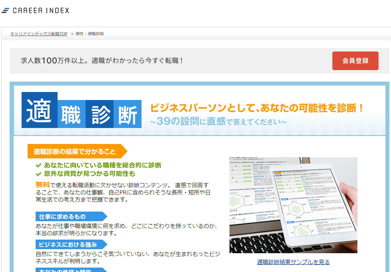Click the green checkmark beside 意外な資質
The image size is (391, 272).
(38, 174)
